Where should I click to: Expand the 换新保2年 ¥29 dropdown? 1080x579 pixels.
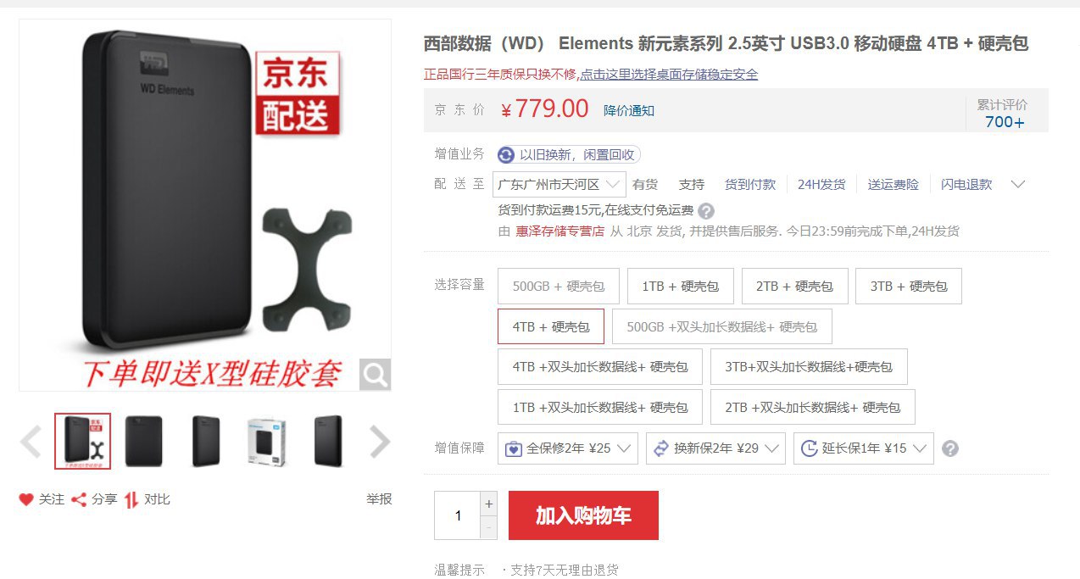[715, 448]
